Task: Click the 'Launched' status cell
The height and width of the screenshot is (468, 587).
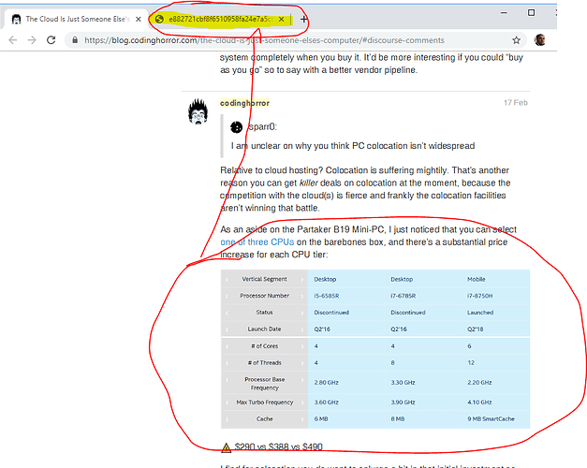Action: (480, 313)
